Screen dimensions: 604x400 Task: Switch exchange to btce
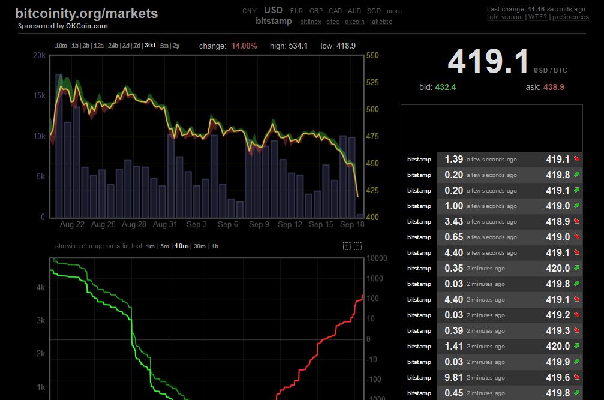tap(333, 22)
